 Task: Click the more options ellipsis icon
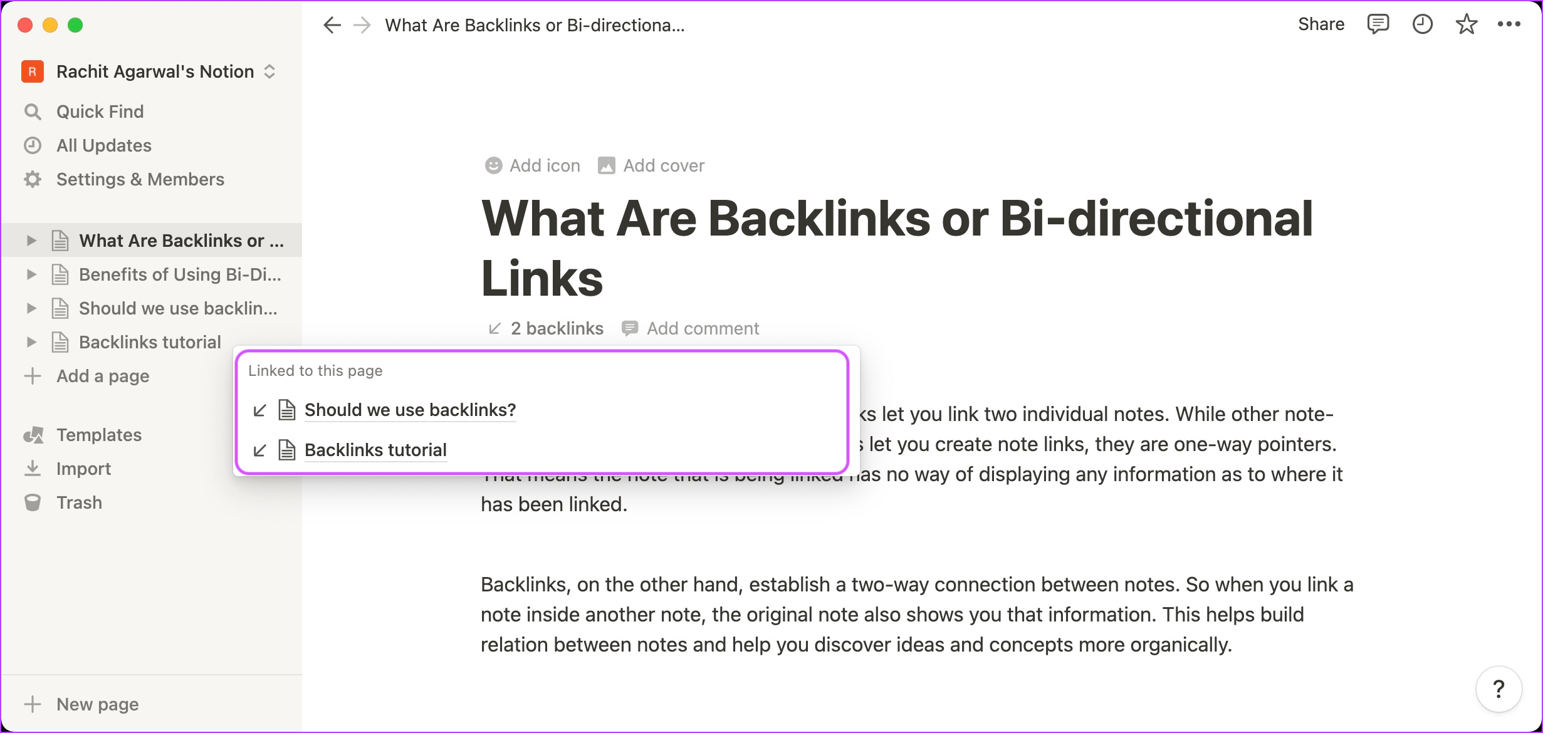coord(1510,24)
